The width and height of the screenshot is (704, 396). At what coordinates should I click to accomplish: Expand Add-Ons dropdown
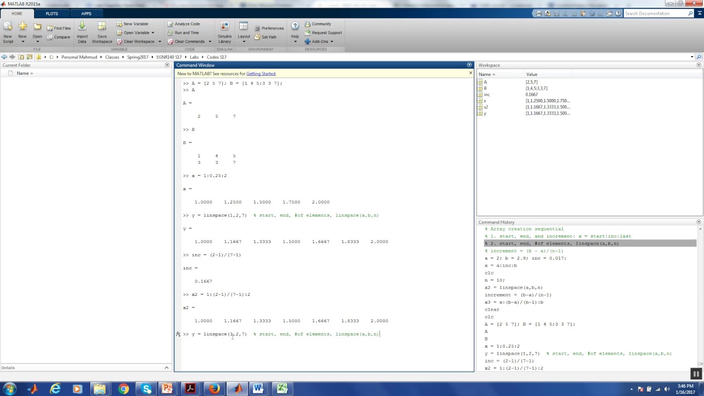tap(319, 41)
